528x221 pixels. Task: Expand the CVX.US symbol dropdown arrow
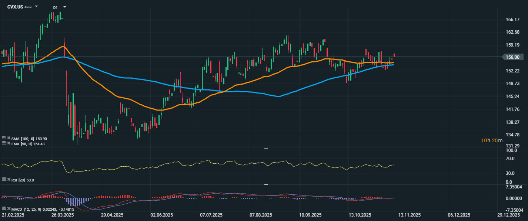36,7
